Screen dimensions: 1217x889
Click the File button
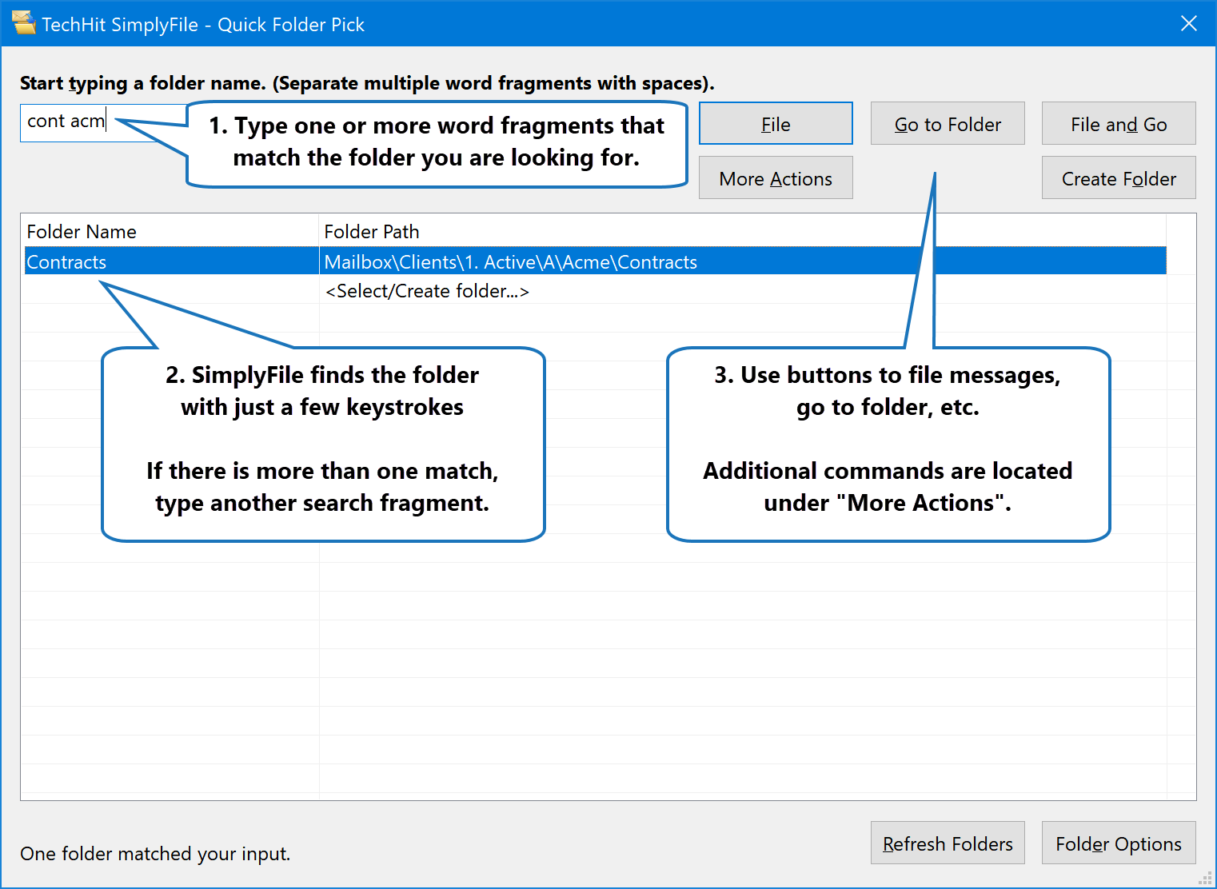(x=776, y=123)
